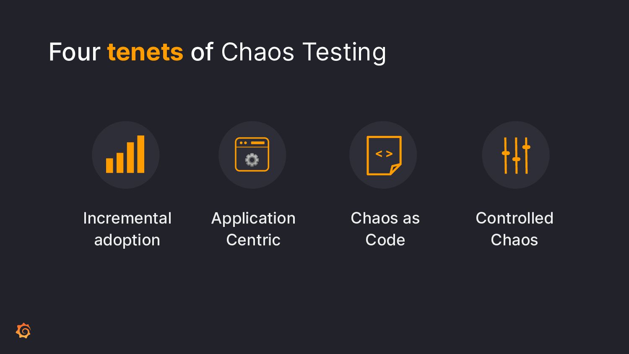Click the middle slider knob in the icon
This screenshot has width=629, height=354.
pyautogui.click(x=516, y=159)
